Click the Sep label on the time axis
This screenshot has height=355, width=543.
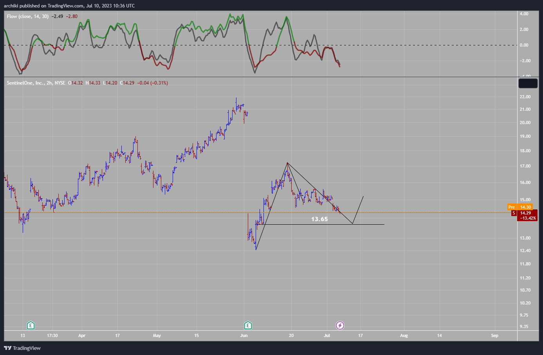tap(495, 335)
